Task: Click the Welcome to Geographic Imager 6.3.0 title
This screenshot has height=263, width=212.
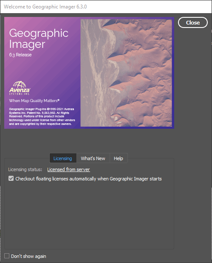Action: tap(45, 7)
